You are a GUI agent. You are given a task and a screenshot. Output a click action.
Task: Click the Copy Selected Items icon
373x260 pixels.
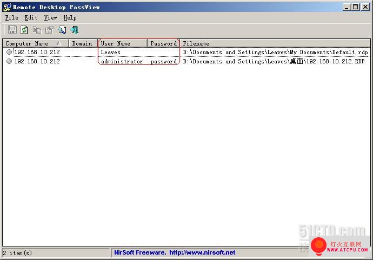pos(37,30)
